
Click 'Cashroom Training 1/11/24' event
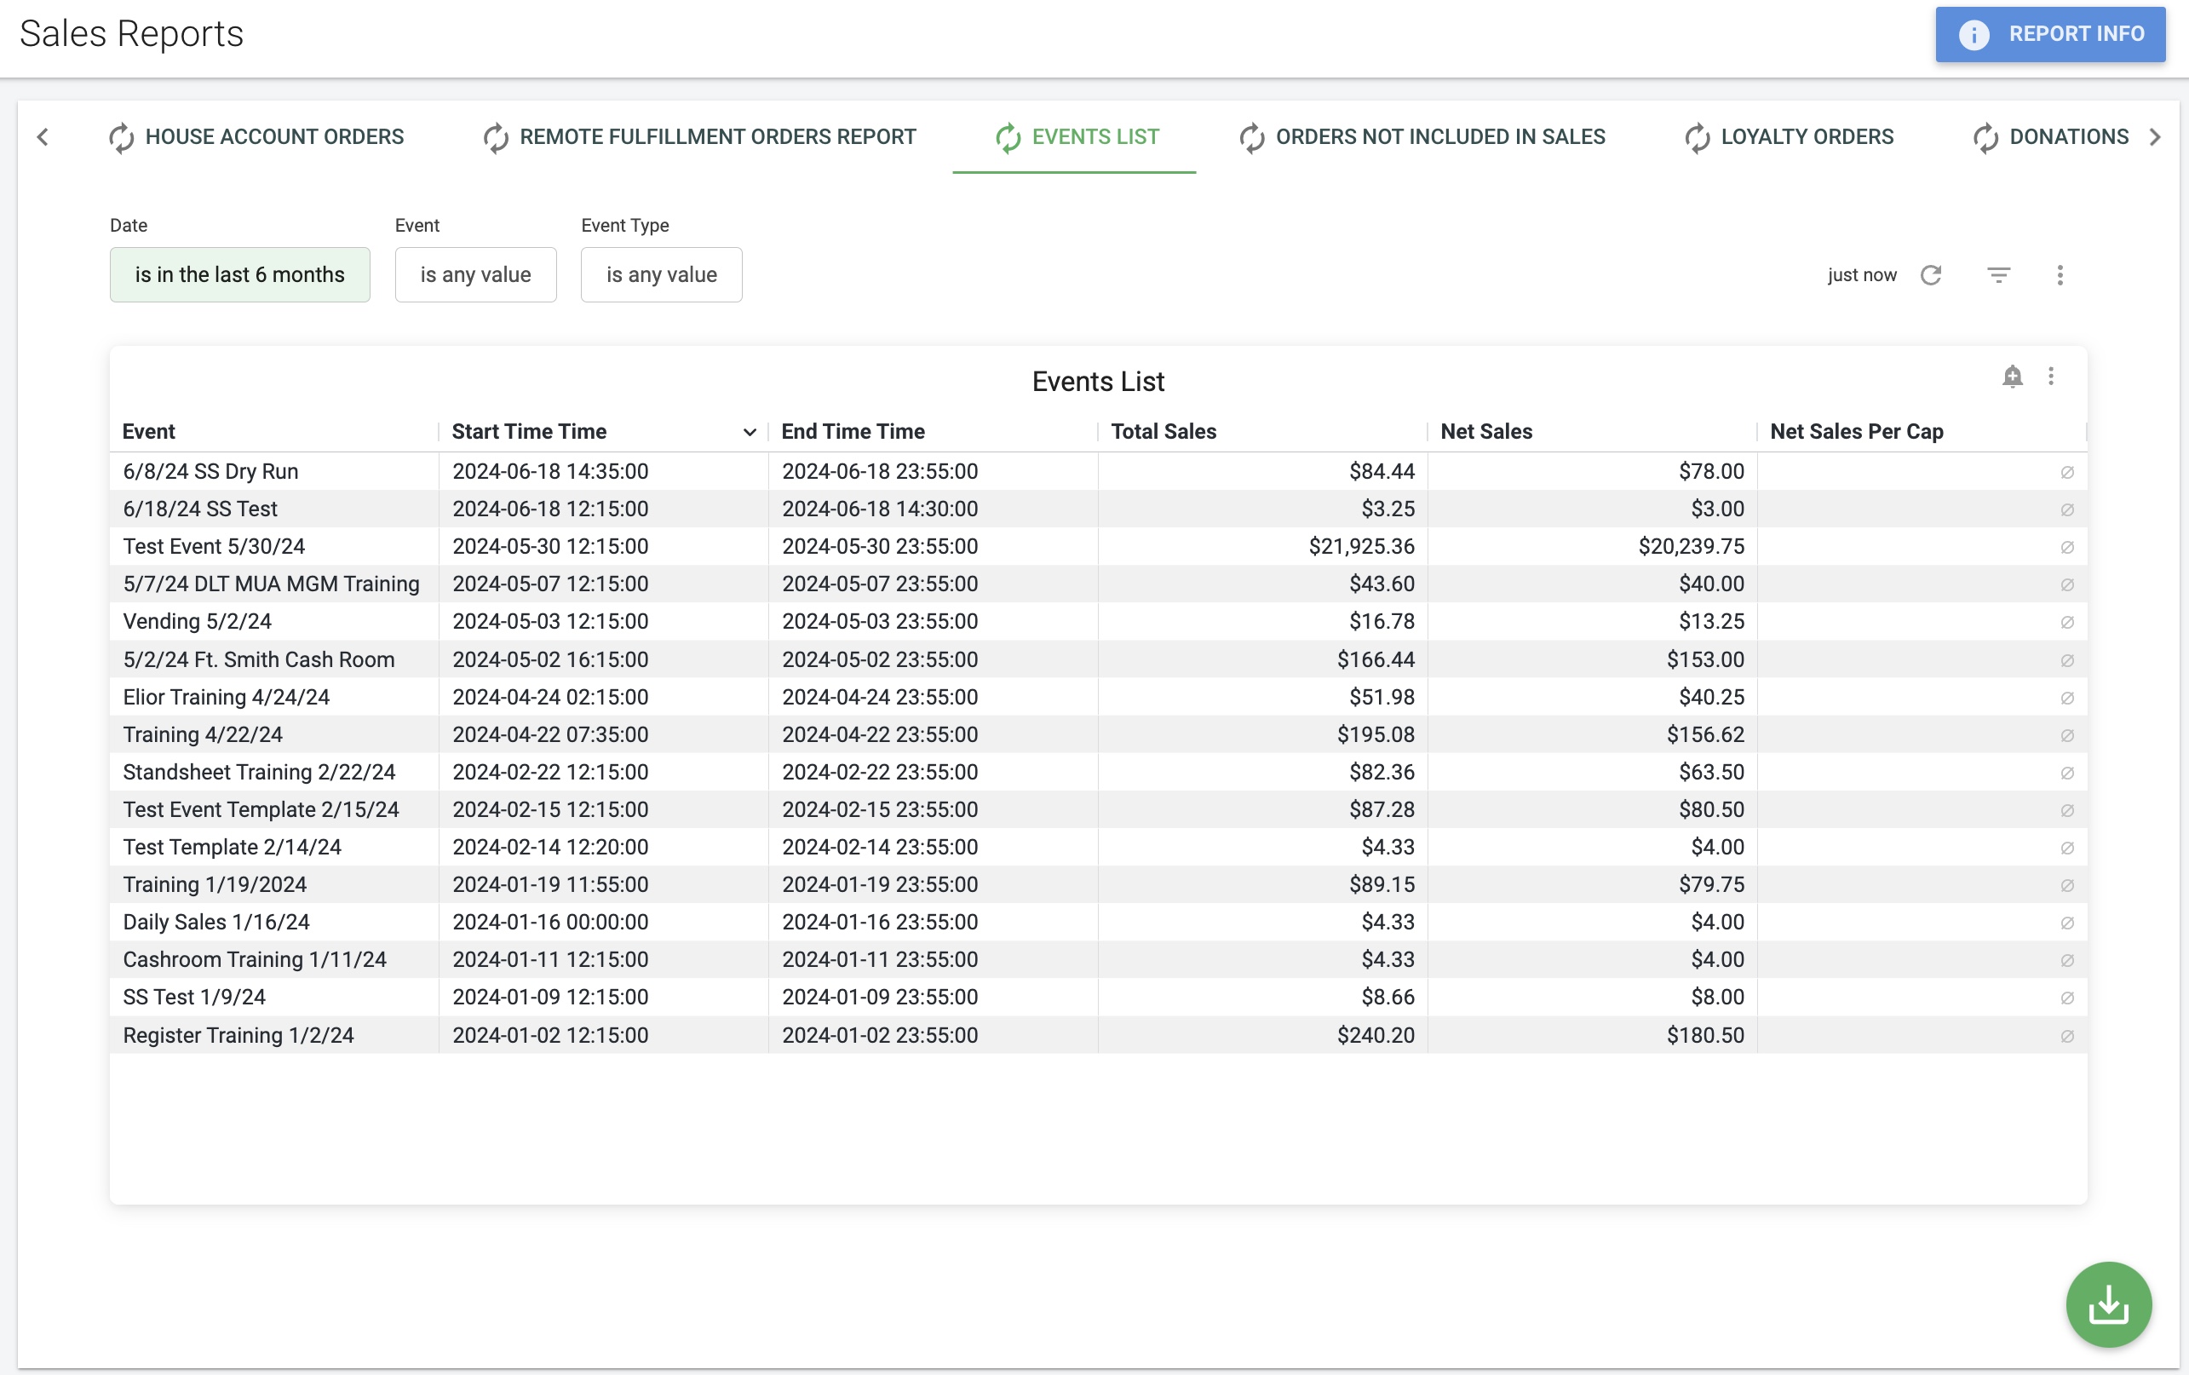(x=273, y=959)
